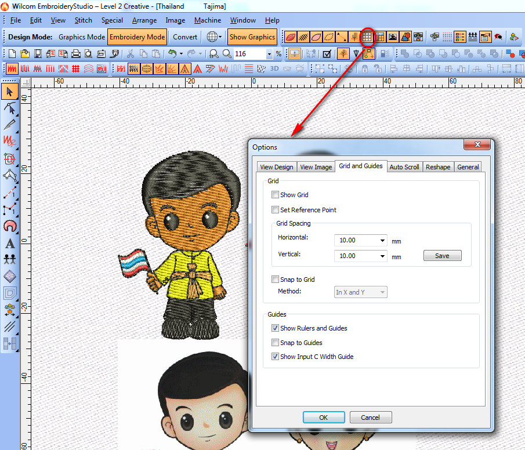Image resolution: width=525 pixels, height=450 pixels.
Task: Click OK in Options dialog
Action: pyautogui.click(x=324, y=418)
